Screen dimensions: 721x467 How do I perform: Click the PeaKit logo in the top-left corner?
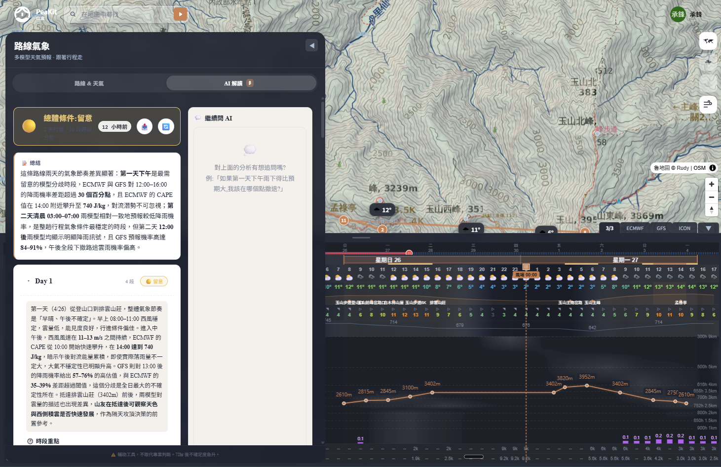22,14
